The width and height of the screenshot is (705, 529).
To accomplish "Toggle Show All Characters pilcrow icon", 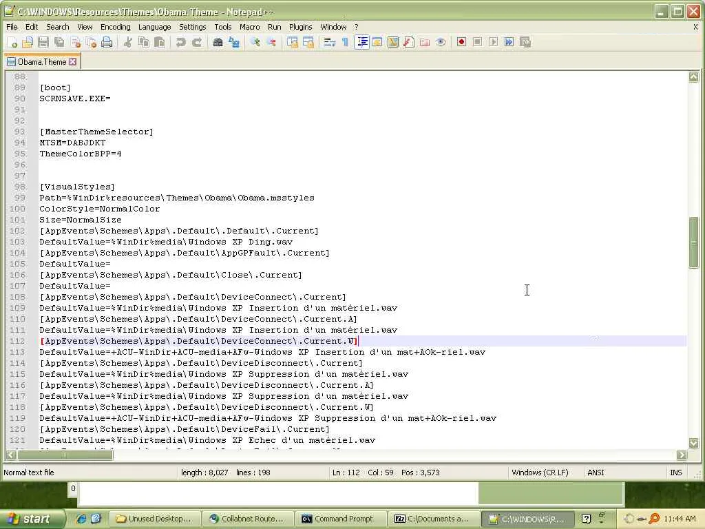I will pyautogui.click(x=346, y=42).
